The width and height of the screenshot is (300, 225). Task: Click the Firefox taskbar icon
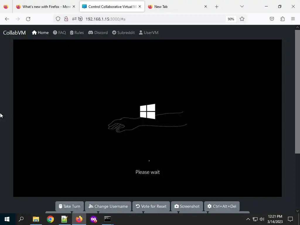tap(79, 219)
